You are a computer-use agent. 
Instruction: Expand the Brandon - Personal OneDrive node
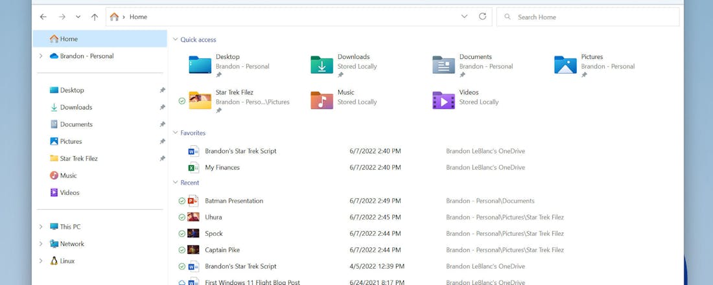[x=40, y=56]
